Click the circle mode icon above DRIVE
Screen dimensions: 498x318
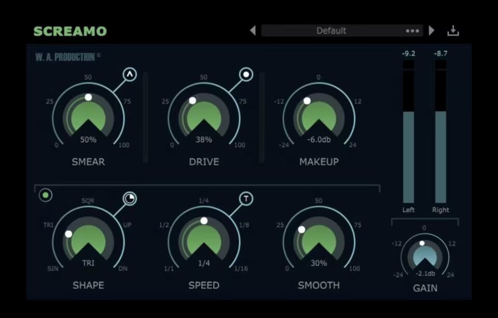(x=246, y=75)
